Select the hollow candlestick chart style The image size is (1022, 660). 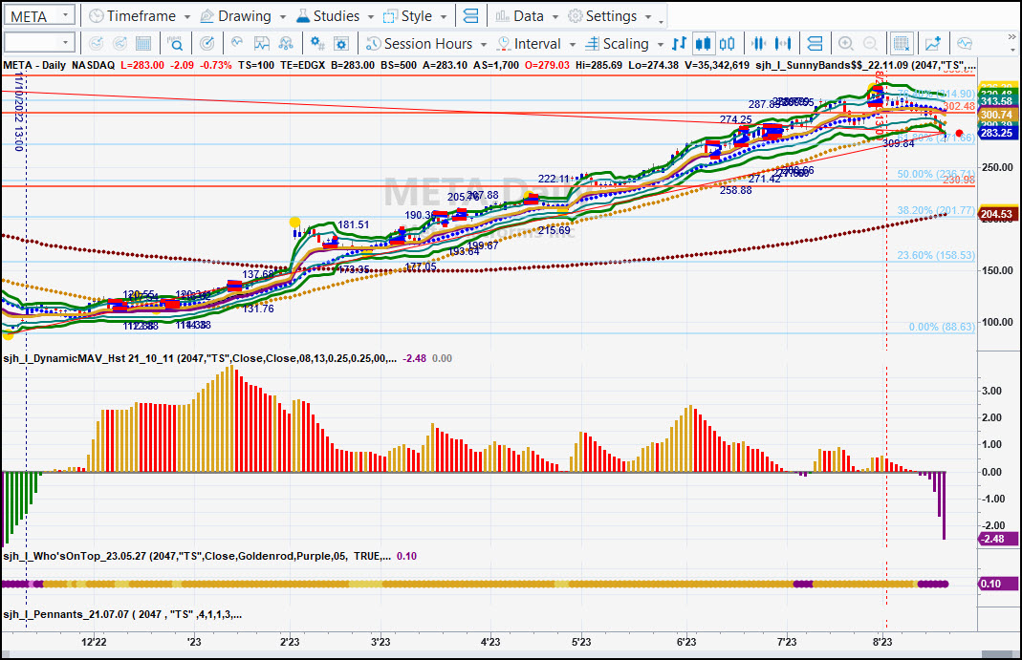(728, 44)
